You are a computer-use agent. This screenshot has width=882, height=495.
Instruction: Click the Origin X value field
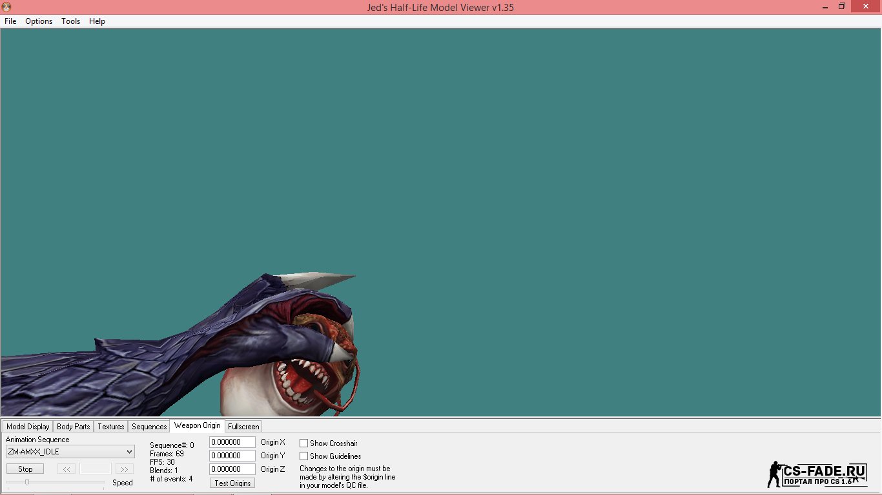click(232, 442)
